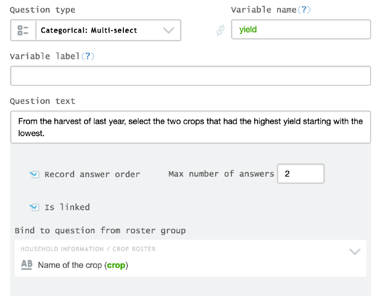
Task: Select the Categorical: Multi-select option text
Action: pos(89,30)
